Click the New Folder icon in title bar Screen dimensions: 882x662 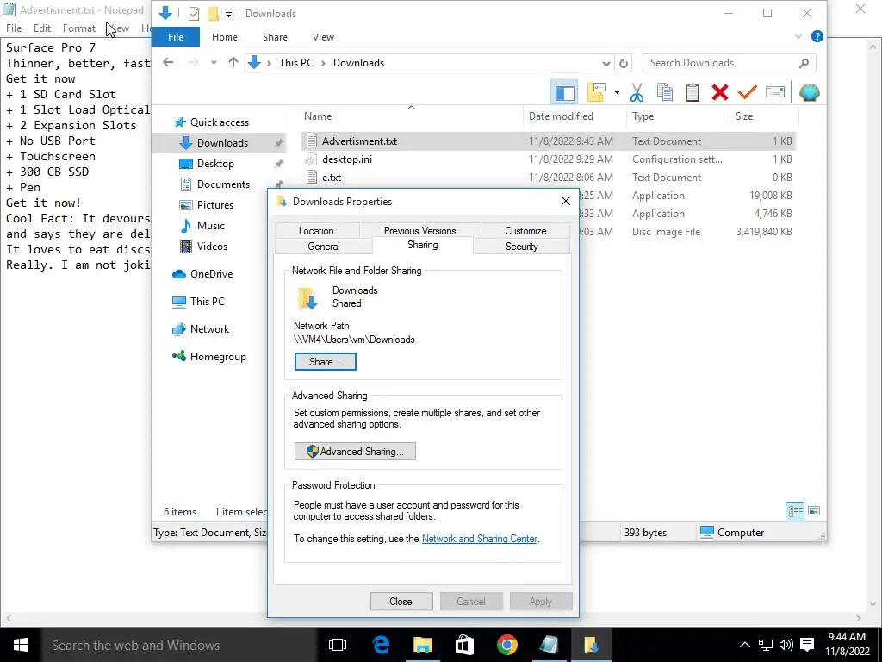pyautogui.click(x=213, y=14)
